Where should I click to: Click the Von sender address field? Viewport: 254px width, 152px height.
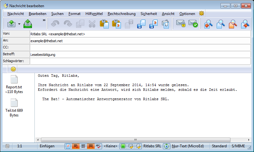[x=140, y=34]
